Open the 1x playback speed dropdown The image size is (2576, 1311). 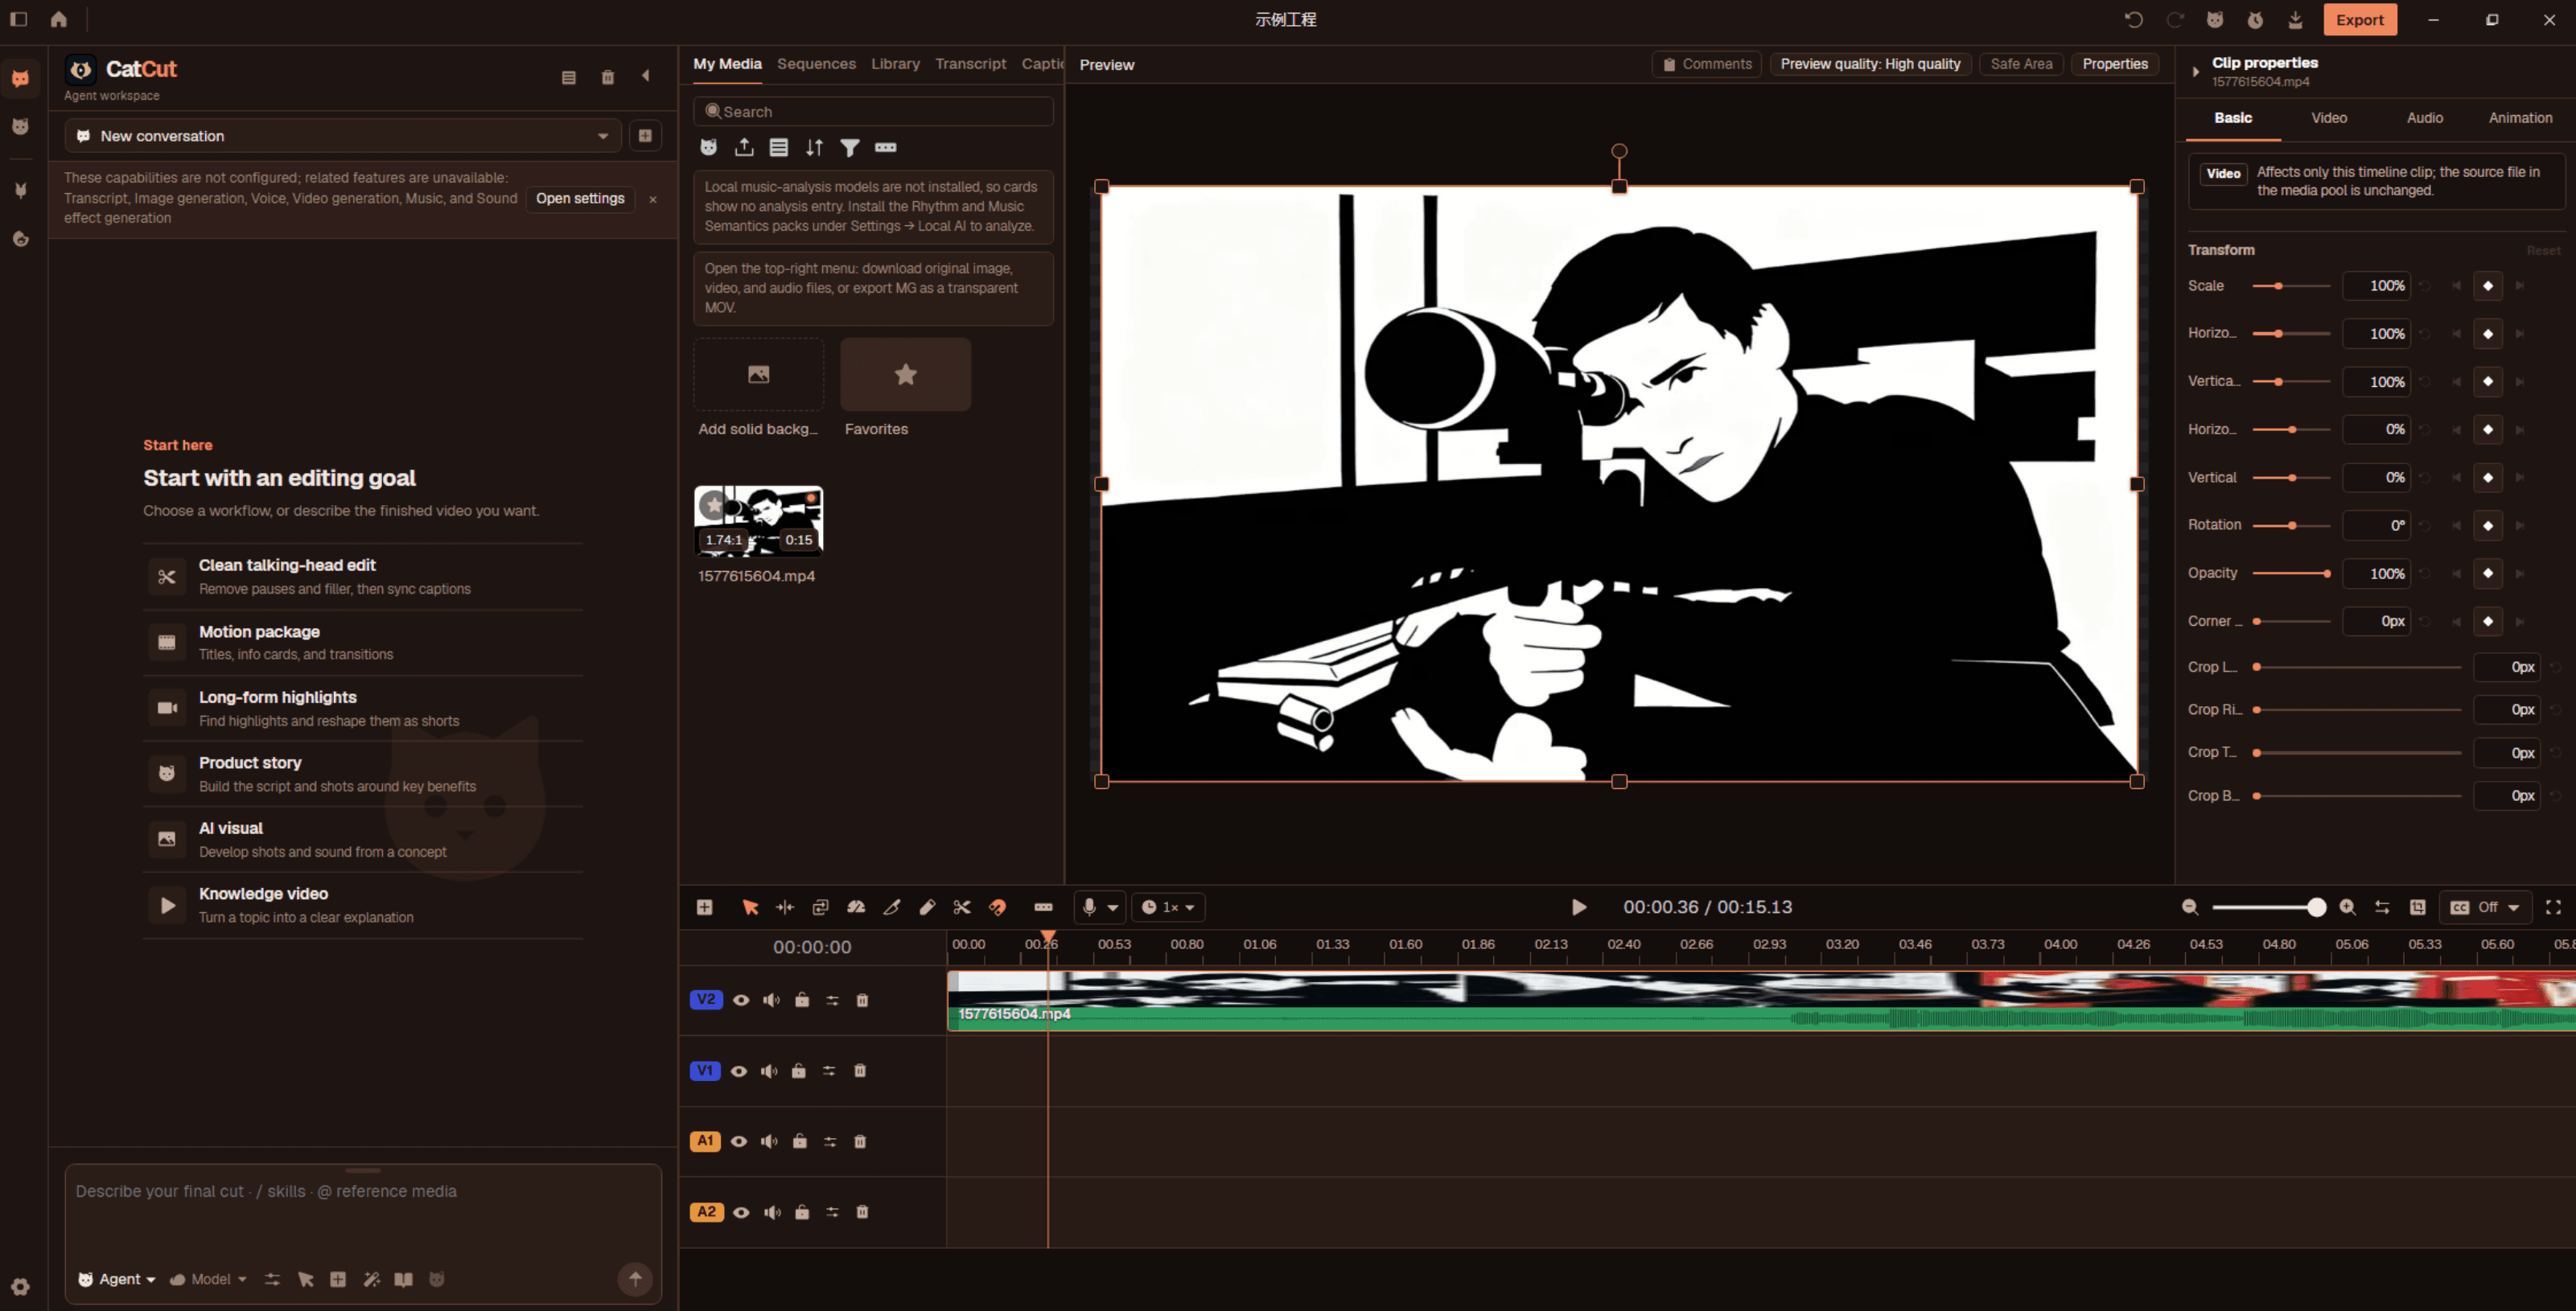(x=1168, y=907)
